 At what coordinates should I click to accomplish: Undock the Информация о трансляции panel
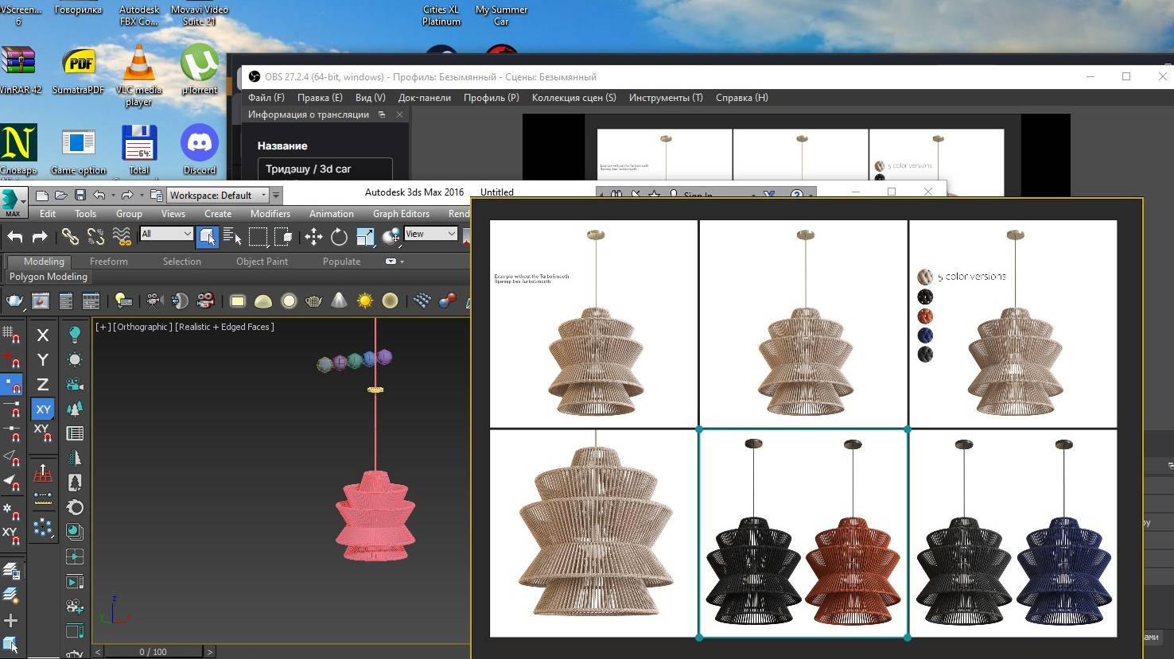(382, 114)
